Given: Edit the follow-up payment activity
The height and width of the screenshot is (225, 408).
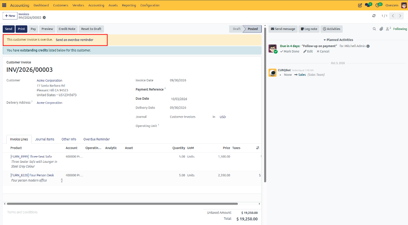Looking at the screenshot, I should click(308, 51).
